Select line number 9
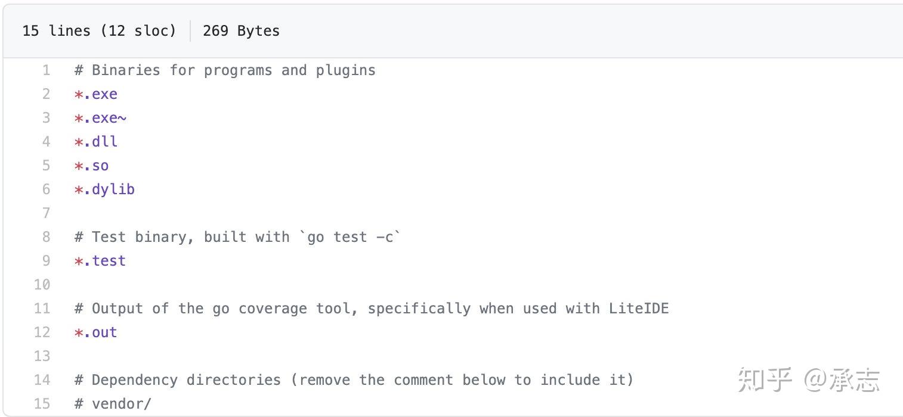 pyautogui.click(x=47, y=261)
